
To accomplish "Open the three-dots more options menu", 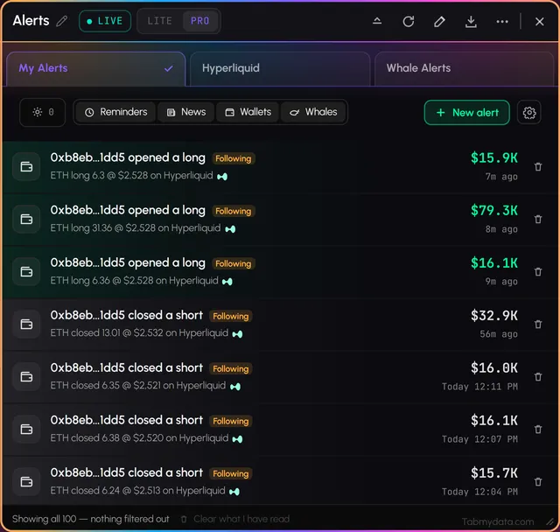I will 502,21.
